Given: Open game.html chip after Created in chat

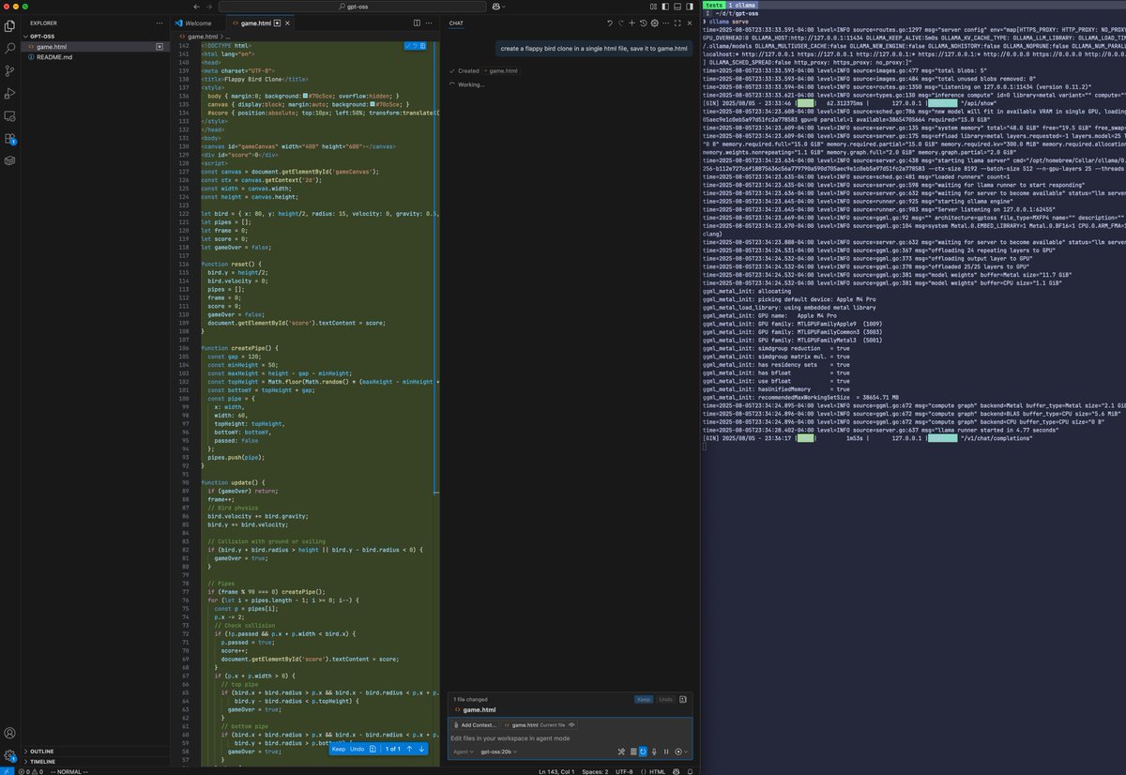Looking at the screenshot, I should pos(502,70).
